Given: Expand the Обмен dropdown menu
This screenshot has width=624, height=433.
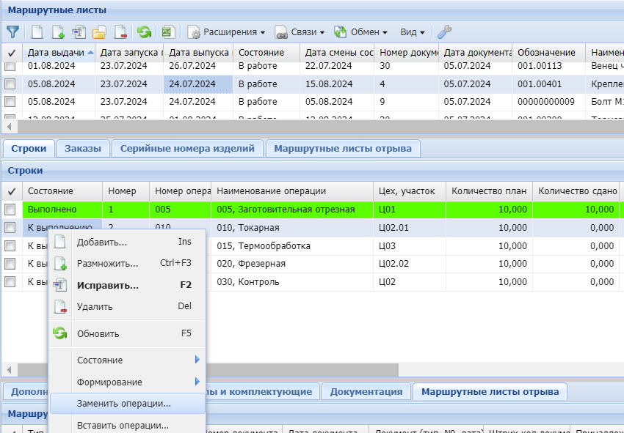Looking at the screenshot, I should [360, 32].
